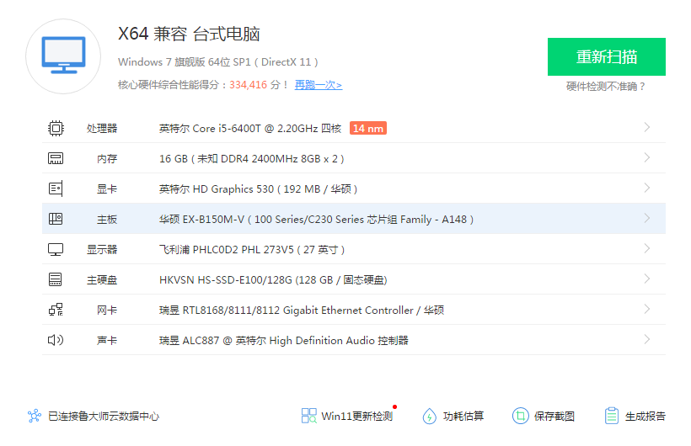This screenshot has width=691, height=446.
Task: Click the 再跑一次 link
Action: click(x=318, y=85)
